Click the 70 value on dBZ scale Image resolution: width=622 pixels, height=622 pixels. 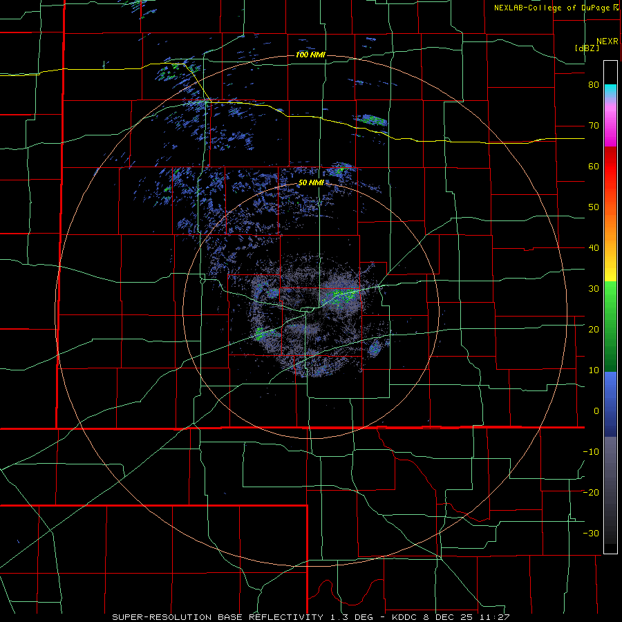point(594,126)
